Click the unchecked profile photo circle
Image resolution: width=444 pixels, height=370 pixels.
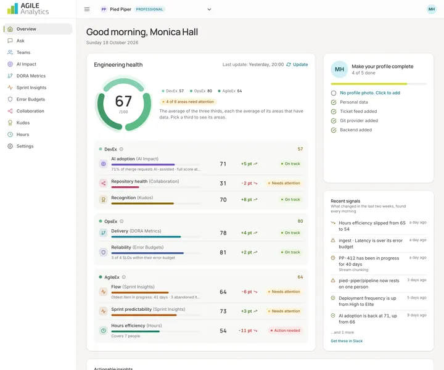point(334,93)
